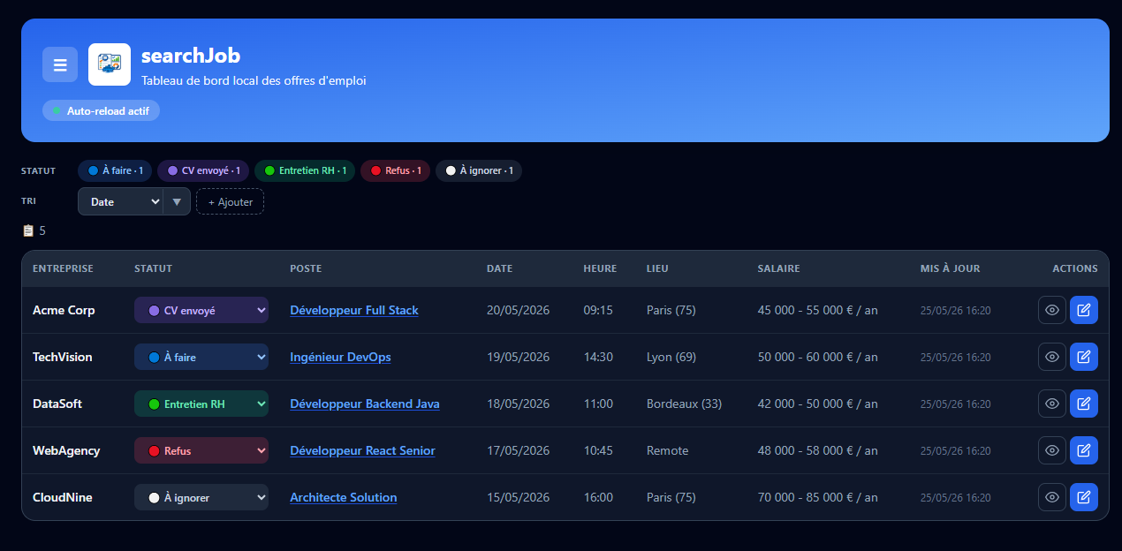The image size is (1122, 551).
Task: Click the + Ajouter sort button
Action: 230,201
